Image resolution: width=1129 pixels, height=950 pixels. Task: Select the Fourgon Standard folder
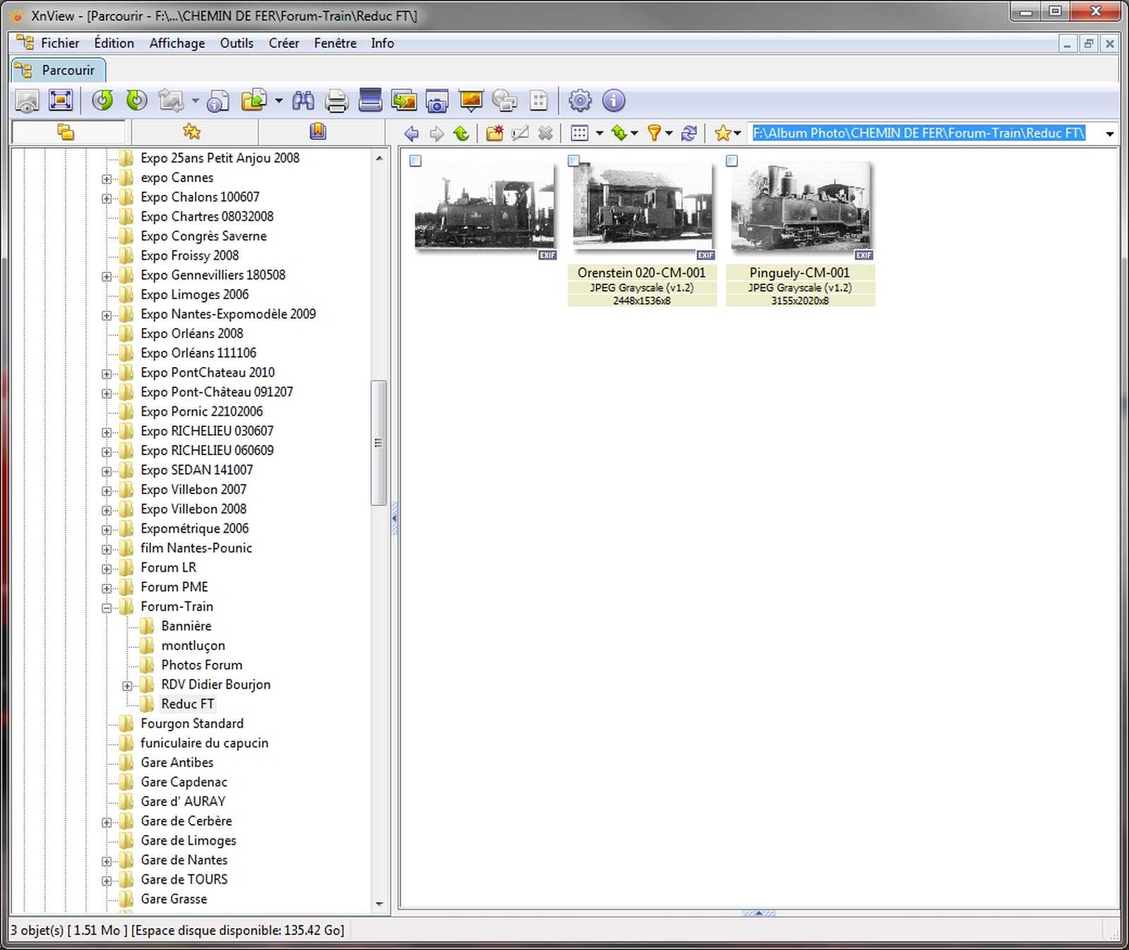click(x=192, y=723)
